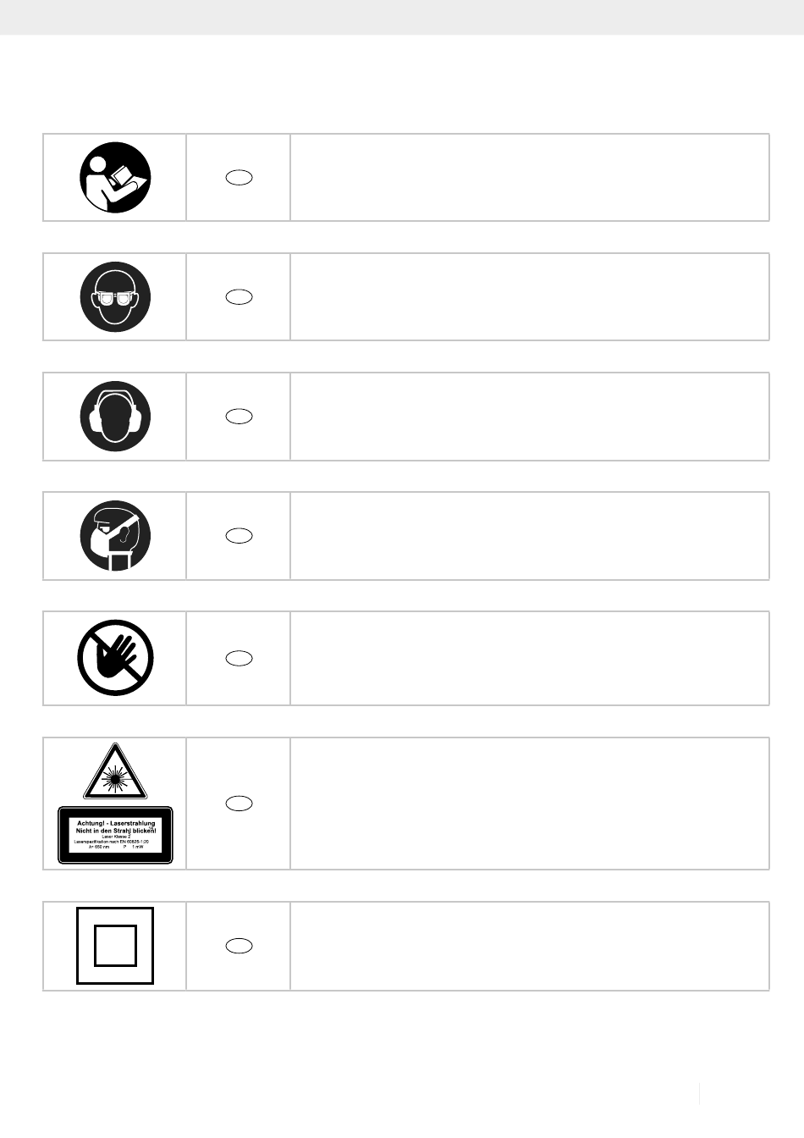Click the empty description box beside the double-square symbol
Screen dimensions: 804x1138
pos(530,946)
